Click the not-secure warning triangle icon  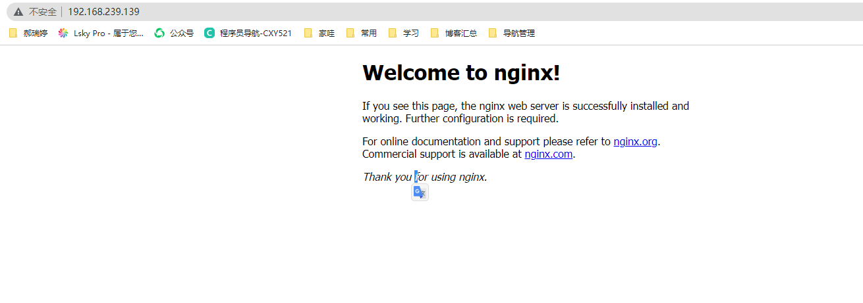click(x=18, y=12)
